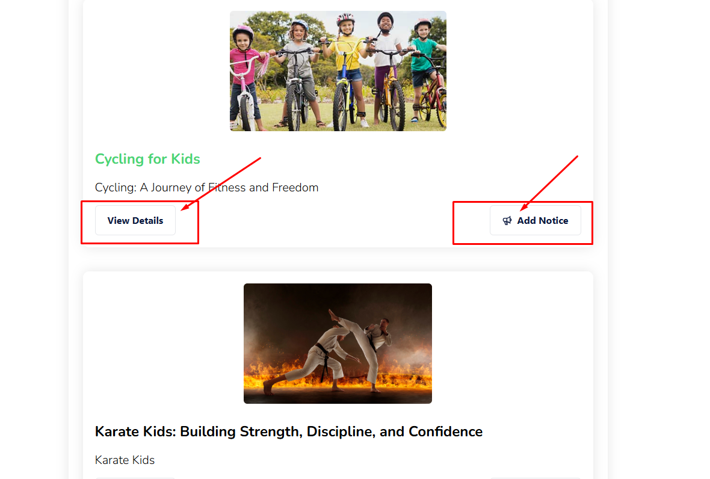Click the Karate Kids subtitle text

pyautogui.click(x=125, y=460)
